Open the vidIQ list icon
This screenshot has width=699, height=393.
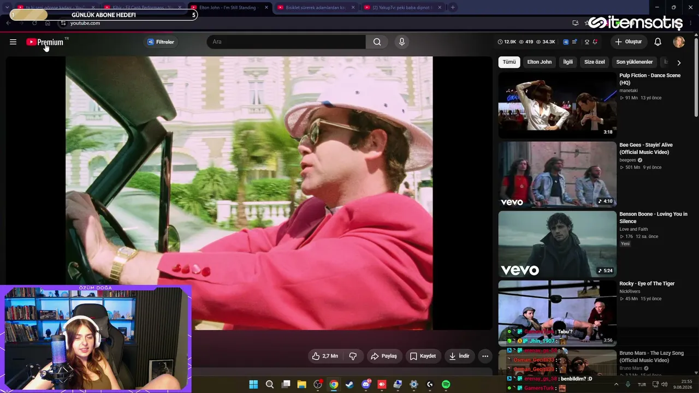[x=574, y=42]
